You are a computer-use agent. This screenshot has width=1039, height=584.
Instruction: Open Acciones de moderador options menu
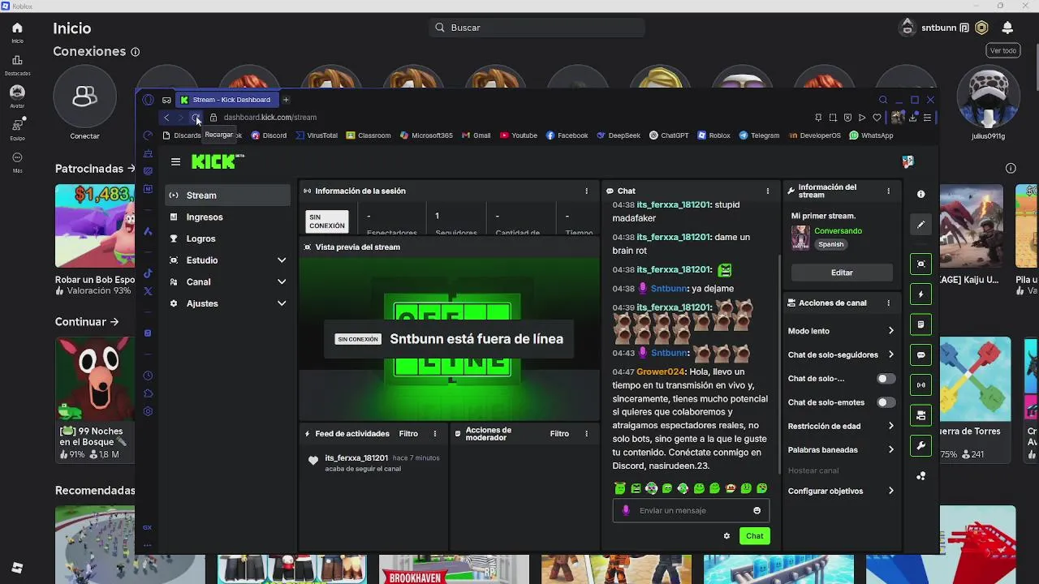(586, 434)
